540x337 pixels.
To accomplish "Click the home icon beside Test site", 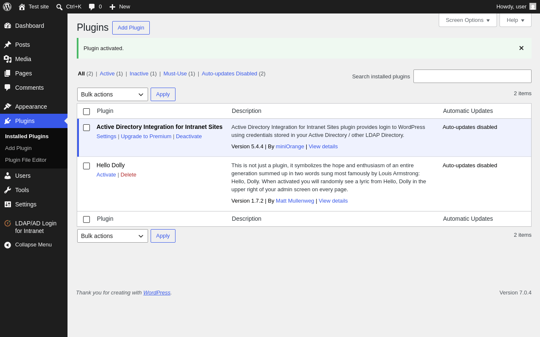I will (22, 7).
